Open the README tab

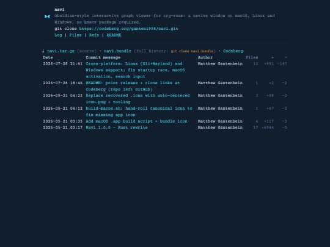point(114,35)
